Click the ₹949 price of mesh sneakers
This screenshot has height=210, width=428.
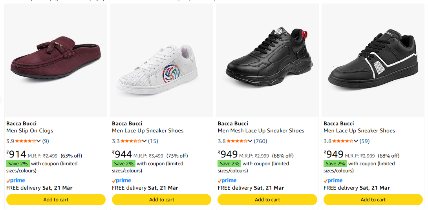pos(228,154)
